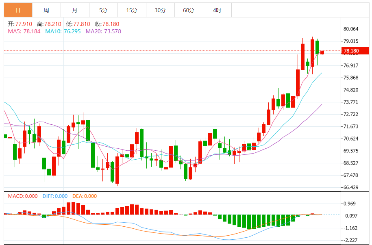The image size is (372, 245).
Task: Click the 开:77.910 open price value
Action: coord(20,24)
